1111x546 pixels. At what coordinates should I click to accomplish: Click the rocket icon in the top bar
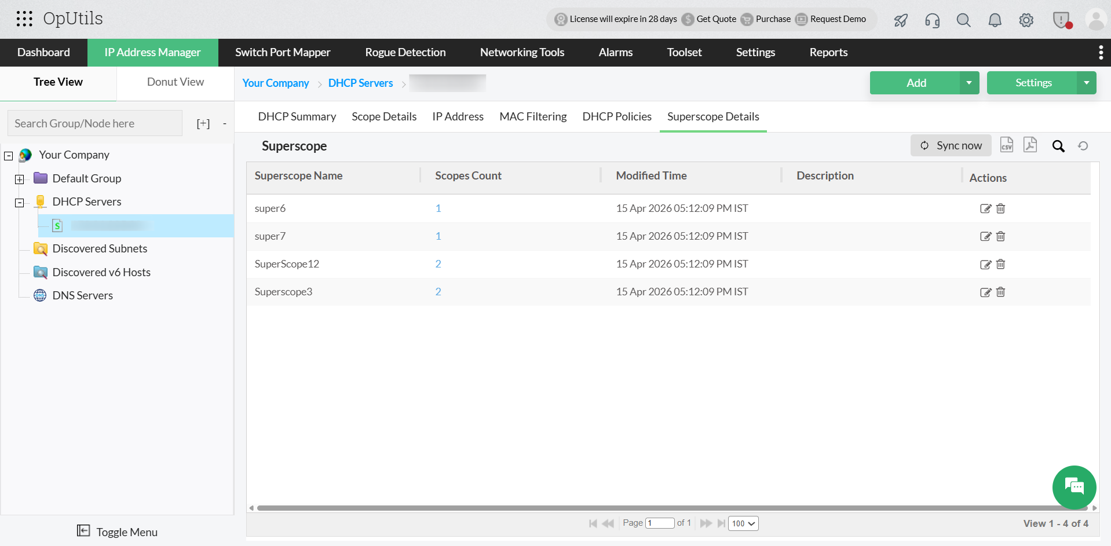[x=901, y=20]
